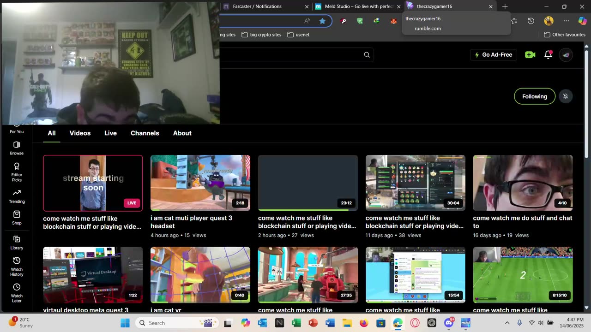The image size is (591, 332).
Task: Open 'come watch me do stuff and chat to' title
Action: click(x=523, y=222)
